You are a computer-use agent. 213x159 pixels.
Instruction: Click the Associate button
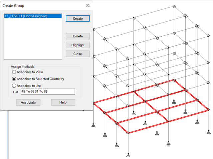pyautogui.click(x=28, y=102)
